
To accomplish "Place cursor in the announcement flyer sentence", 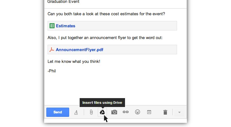I will [105, 38].
